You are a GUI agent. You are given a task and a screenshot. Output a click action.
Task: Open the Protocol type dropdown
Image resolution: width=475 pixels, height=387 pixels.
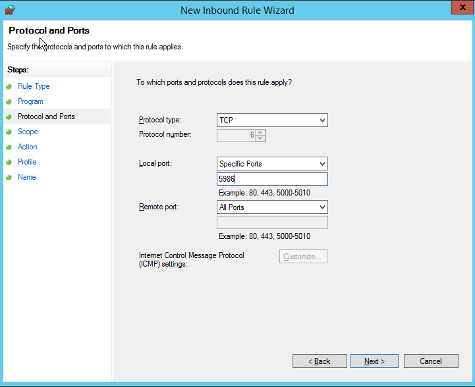point(272,120)
